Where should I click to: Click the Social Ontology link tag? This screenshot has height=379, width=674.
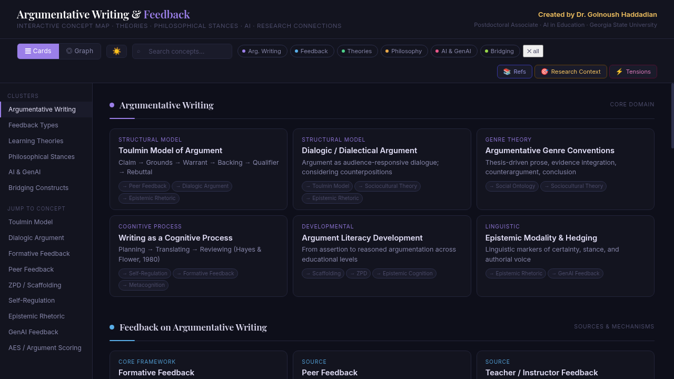point(512,186)
